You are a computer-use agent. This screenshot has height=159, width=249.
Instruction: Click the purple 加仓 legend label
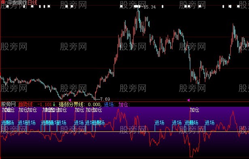(x=123, y=104)
